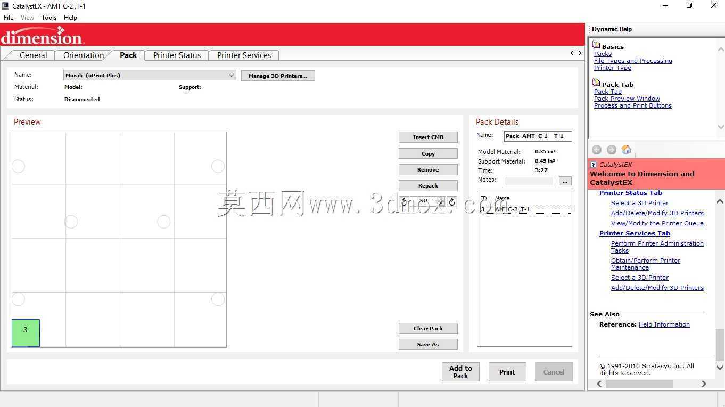Open the Help Information reference link
Screen dimensions: 725x407
coord(664,324)
